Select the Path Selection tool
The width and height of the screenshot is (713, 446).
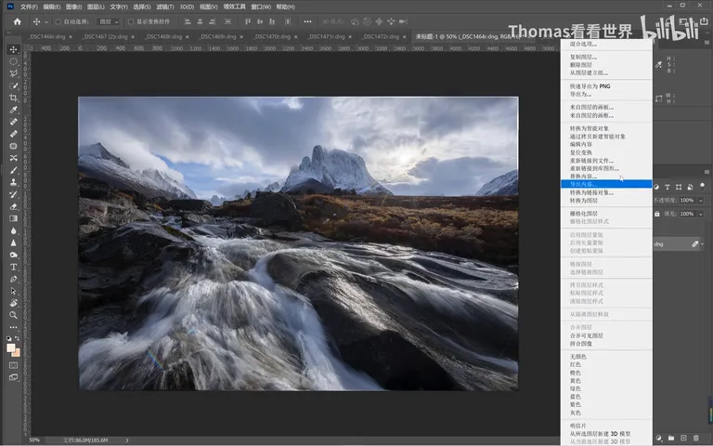pos(14,291)
